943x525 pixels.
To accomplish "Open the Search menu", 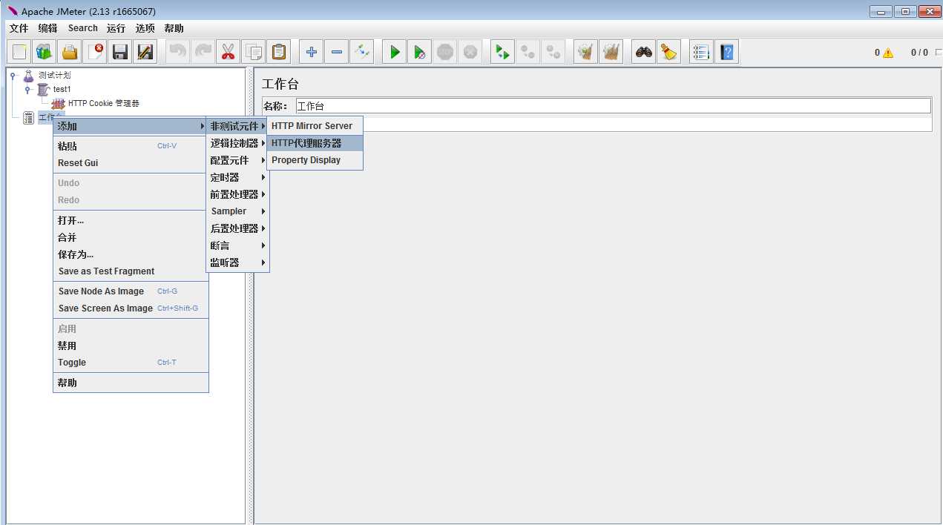I will 83,28.
